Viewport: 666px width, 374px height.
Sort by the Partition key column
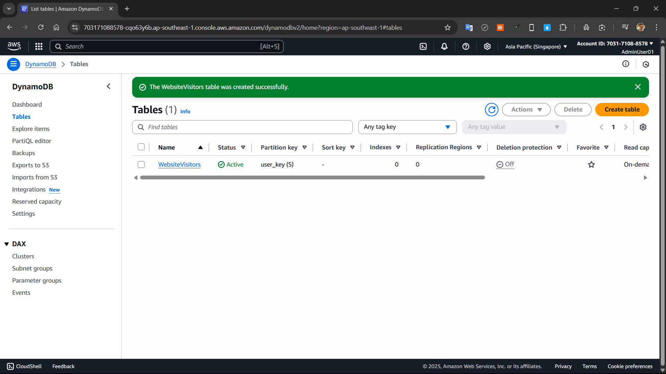(x=305, y=148)
